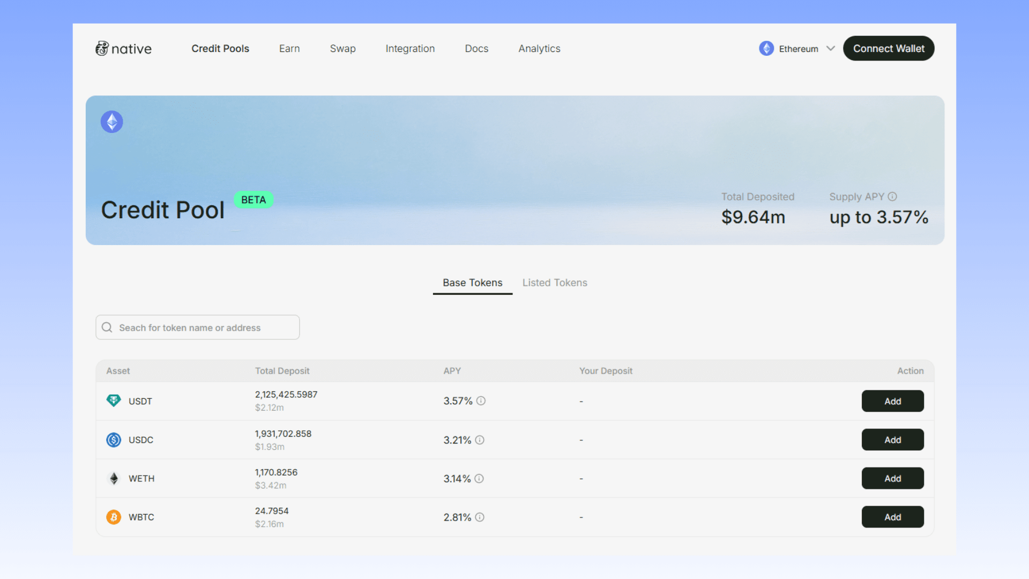
Task: Click the WBTC APY info icon
Action: pos(480,517)
